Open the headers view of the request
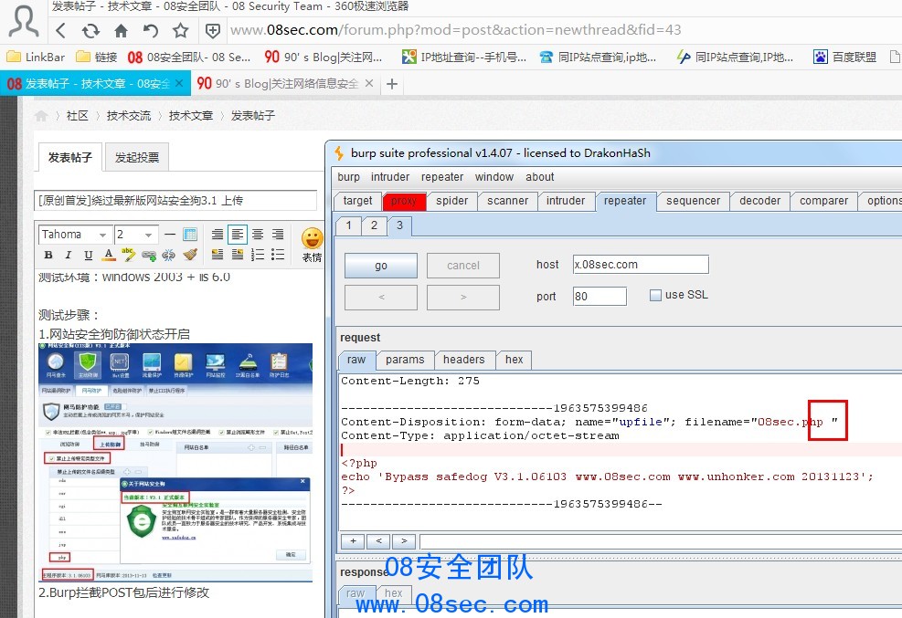 click(463, 360)
